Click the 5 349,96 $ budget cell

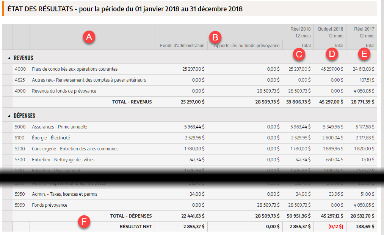point(333,127)
